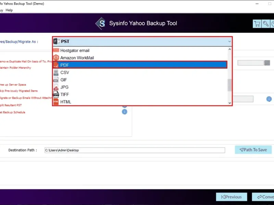Click gray square button beside top-right field
The height and width of the screenshot is (205, 274).
(x=267, y=63)
